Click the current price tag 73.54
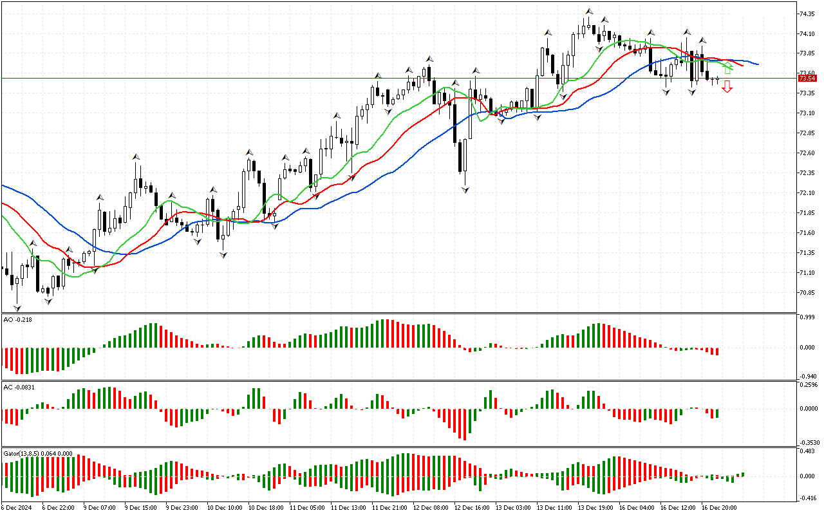Viewport: 824px width, 515px height. 807,78
